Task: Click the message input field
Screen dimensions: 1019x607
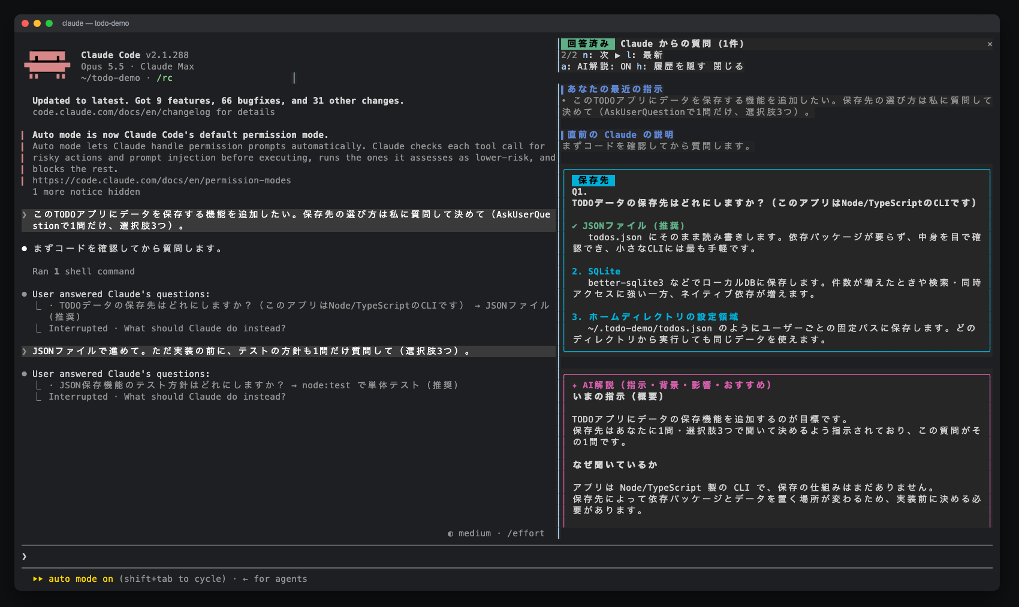Action: coord(507,556)
